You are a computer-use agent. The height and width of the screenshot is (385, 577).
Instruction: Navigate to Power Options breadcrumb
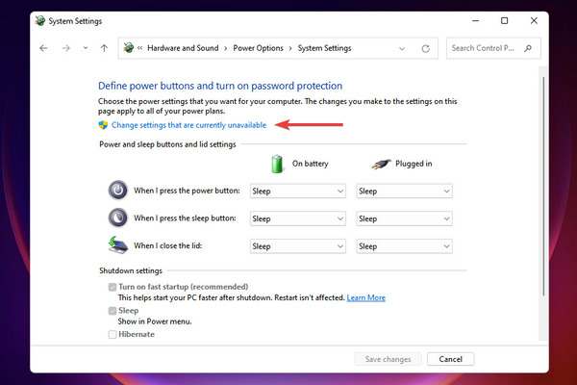click(x=259, y=48)
